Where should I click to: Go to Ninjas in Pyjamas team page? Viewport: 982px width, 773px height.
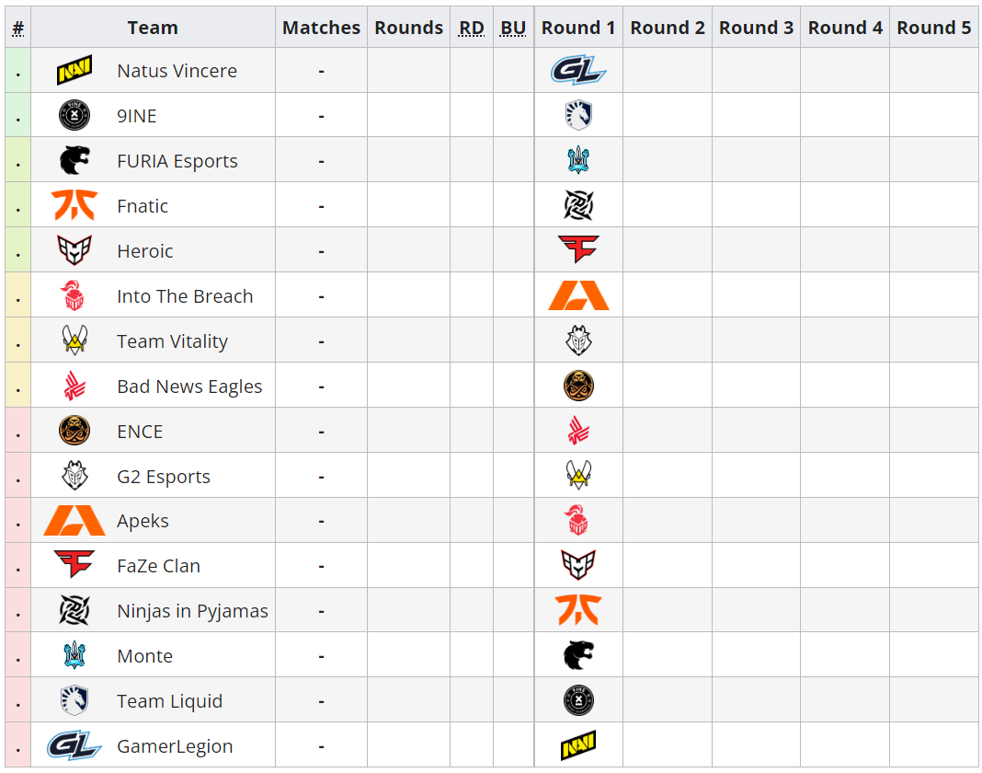(x=192, y=611)
